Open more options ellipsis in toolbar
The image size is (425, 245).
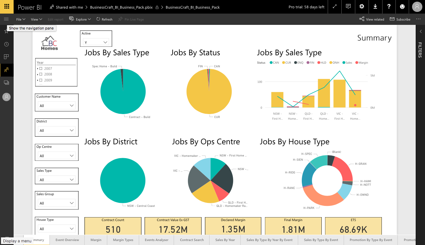418,19
